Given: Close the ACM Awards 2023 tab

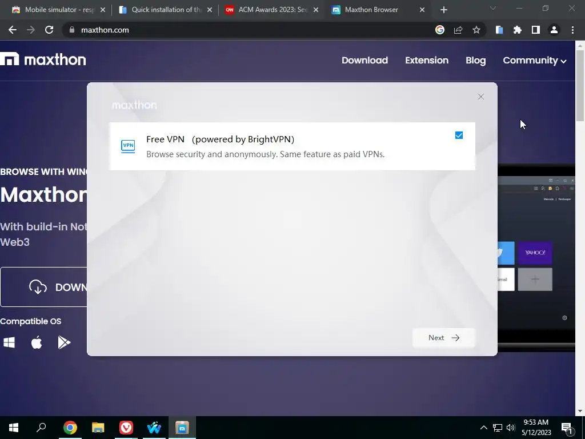Looking at the screenshot, I should 316,10.
